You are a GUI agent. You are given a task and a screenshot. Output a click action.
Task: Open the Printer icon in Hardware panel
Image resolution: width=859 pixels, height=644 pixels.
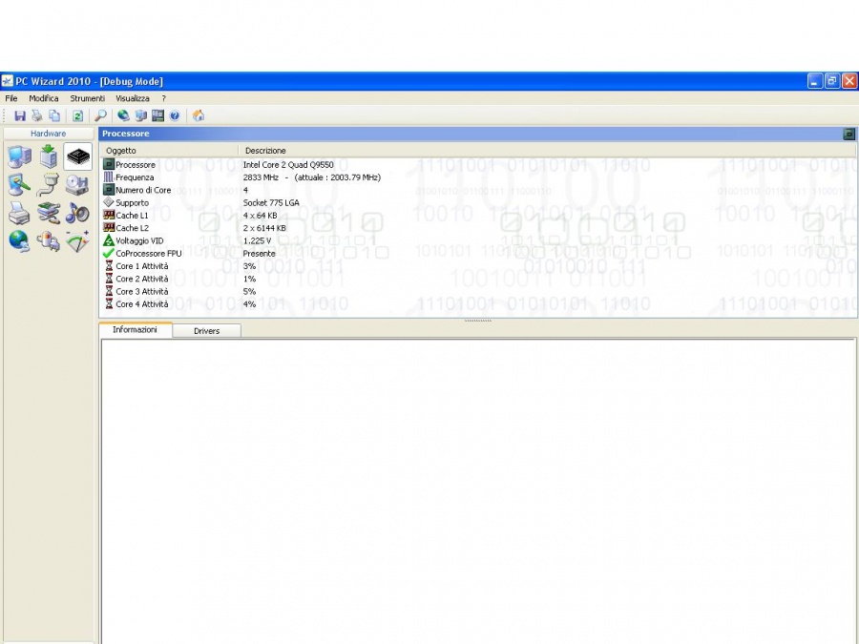(x=19, y=214)
